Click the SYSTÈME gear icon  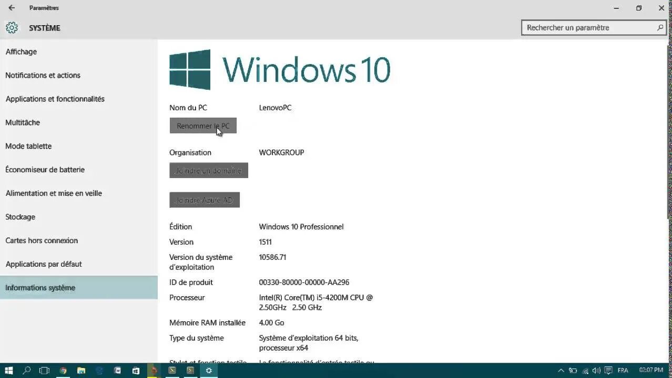[x=12, y=28]
